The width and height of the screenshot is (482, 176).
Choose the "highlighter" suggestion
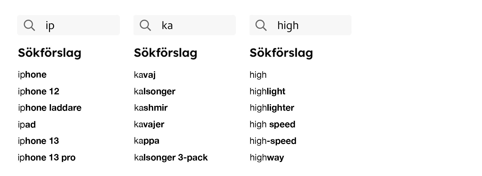pyautogui.click(x=272, y=108)
